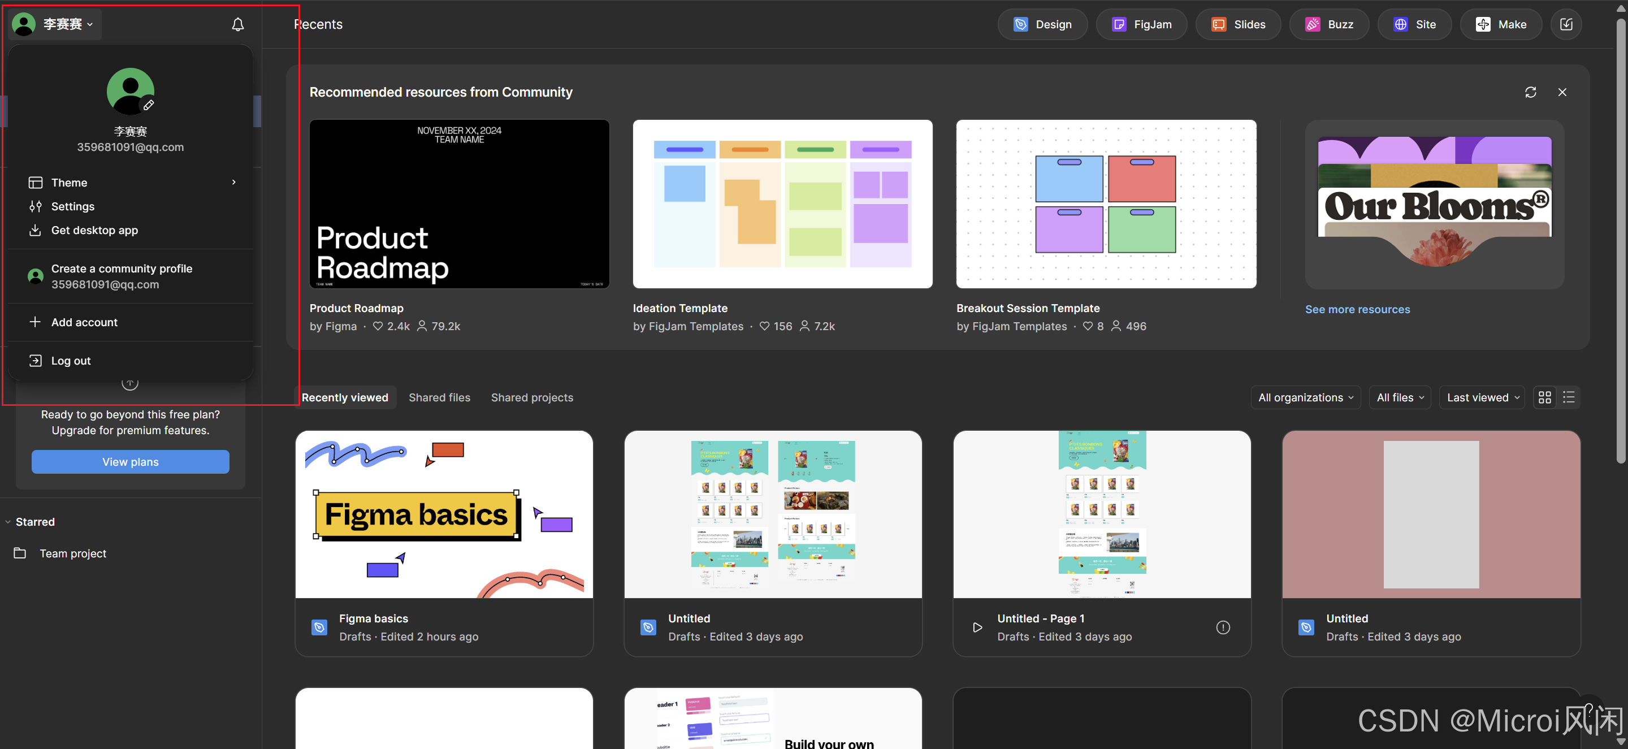This screenshot has width=1628, height=749.
Task: Create a new Design file
Action: (1042, 24)
